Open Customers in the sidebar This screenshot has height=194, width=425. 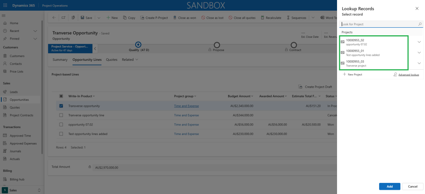point(17,56)
